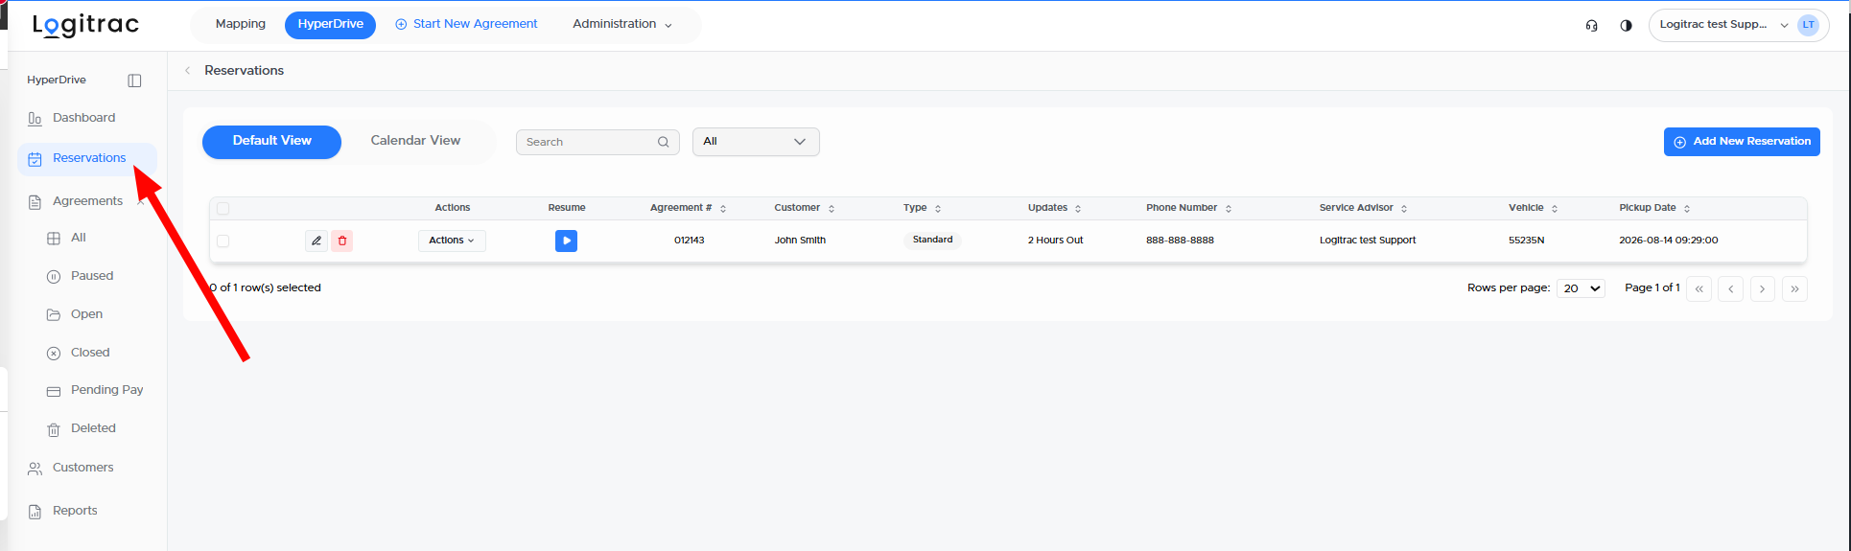Edit reservation 012143 with pencil icon
Viewport: 1851px width, 551px height.
click(x=316, y=241)
